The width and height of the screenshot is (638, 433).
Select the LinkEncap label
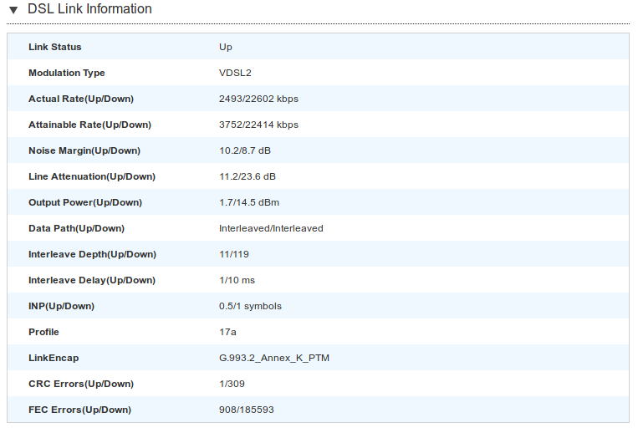54,359
